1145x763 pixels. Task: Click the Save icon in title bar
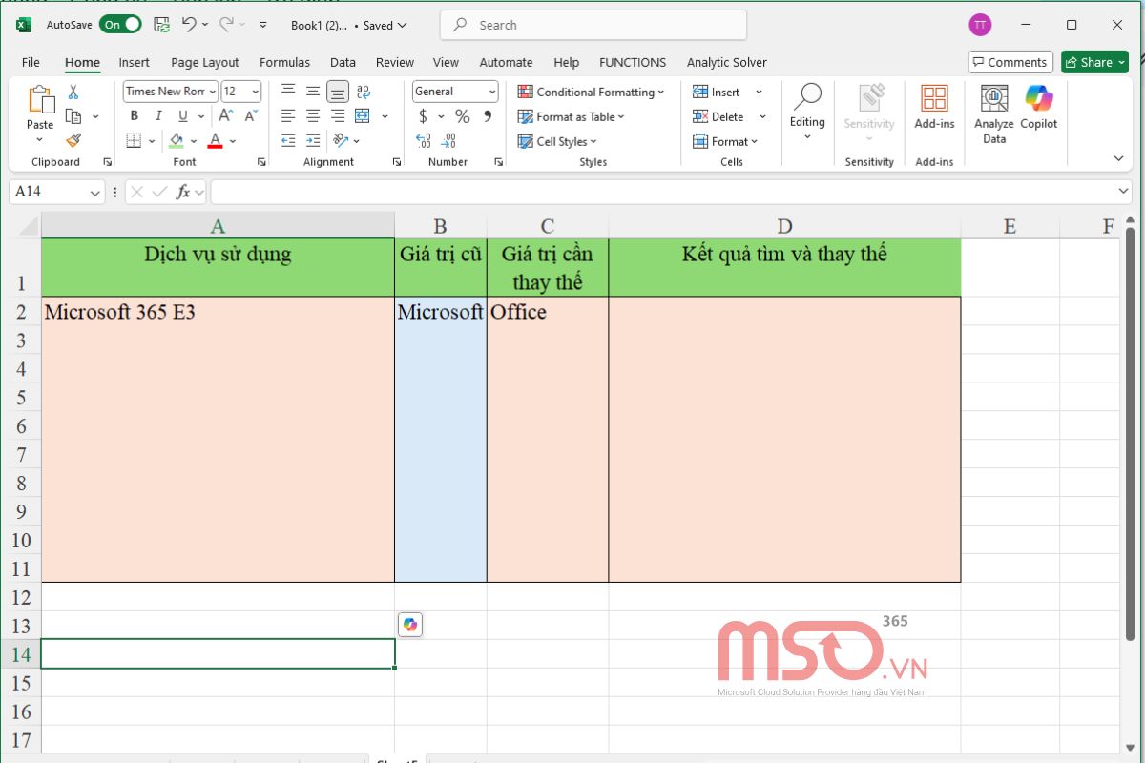click(161, 25)
